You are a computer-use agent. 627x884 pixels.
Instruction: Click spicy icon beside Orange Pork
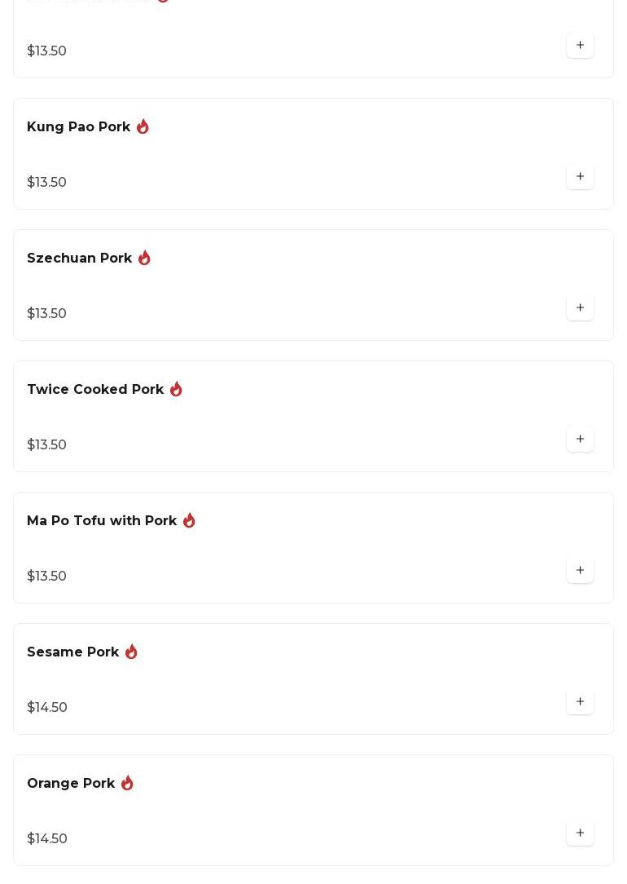pos(127,783)
